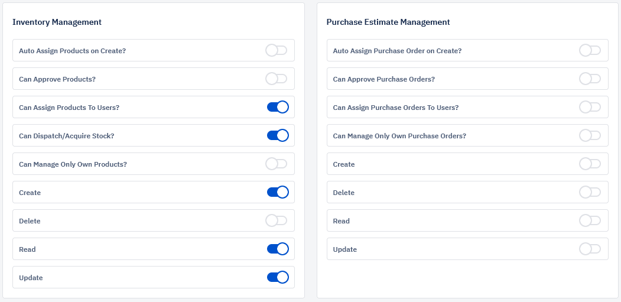Enable Can Assign Purchase Orders To Users toggle
The width and height of the screenshot is (621, 302).
(x=590, y=107)
